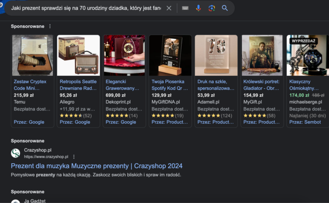329x203 pixels.
Task: Click the Crazyshop.pl site favicon
Action: 15,153
